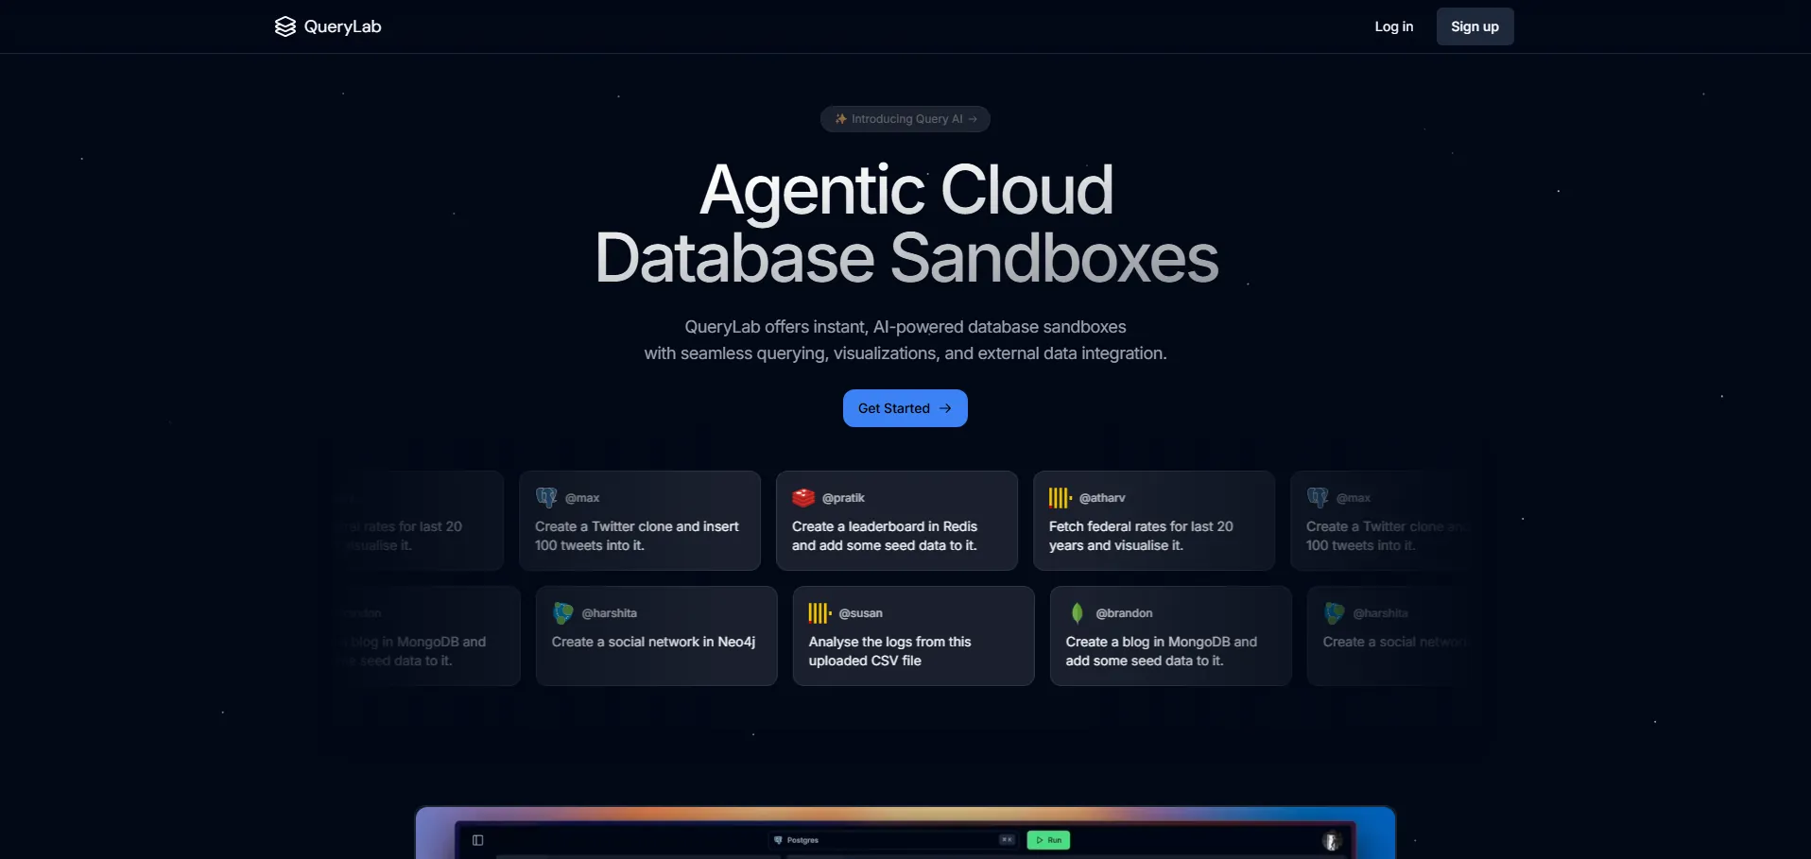Click the yellow bars icon beside @susan
The height and width of the screenshot is (859, 1811).
click(819, 612)
